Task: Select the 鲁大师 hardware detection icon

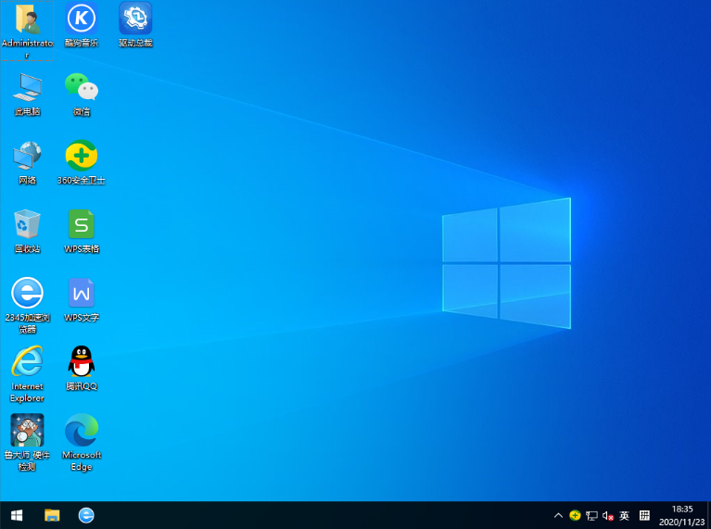Action: 27,431
